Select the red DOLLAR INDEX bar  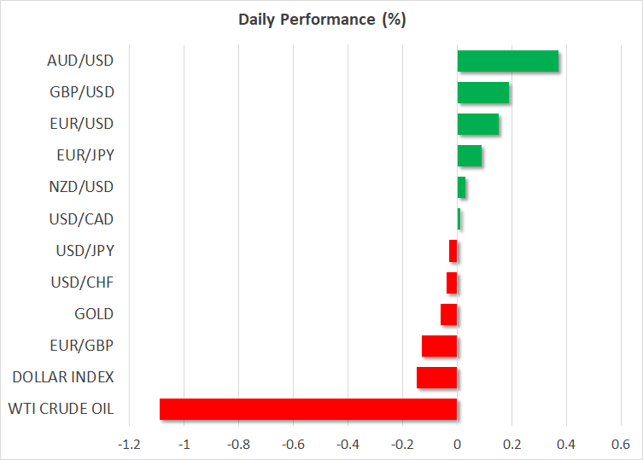(x=437, y=377)
